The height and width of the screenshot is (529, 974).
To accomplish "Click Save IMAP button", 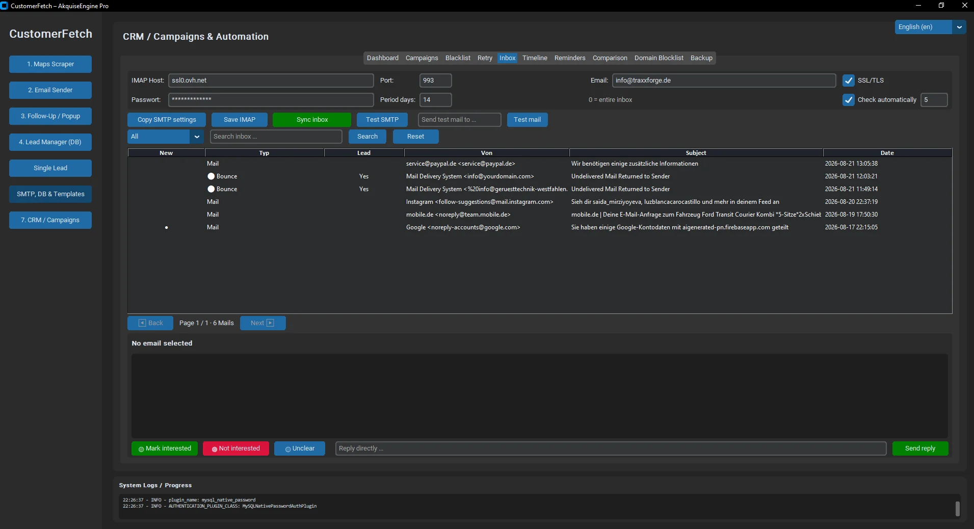I will click(x=240, y=120).
